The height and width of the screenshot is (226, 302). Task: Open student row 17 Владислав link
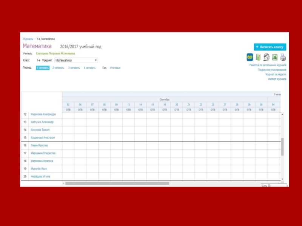(x=43, y=153)
